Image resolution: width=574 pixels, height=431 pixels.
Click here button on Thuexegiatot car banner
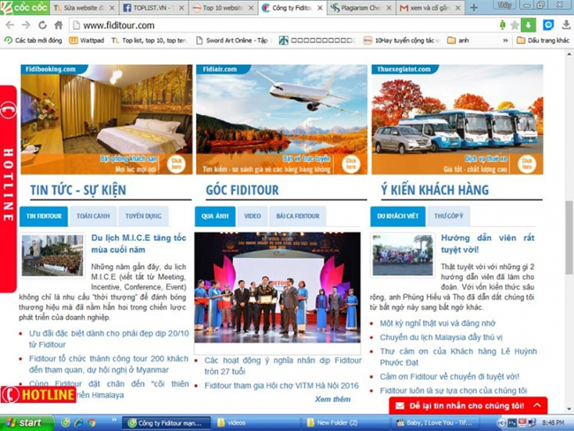[527, 164]
